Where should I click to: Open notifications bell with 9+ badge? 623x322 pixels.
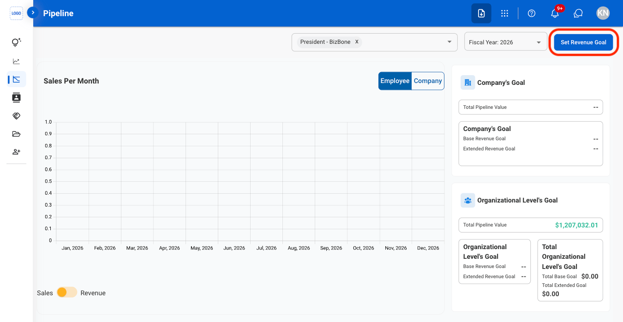tap(555, 13)
